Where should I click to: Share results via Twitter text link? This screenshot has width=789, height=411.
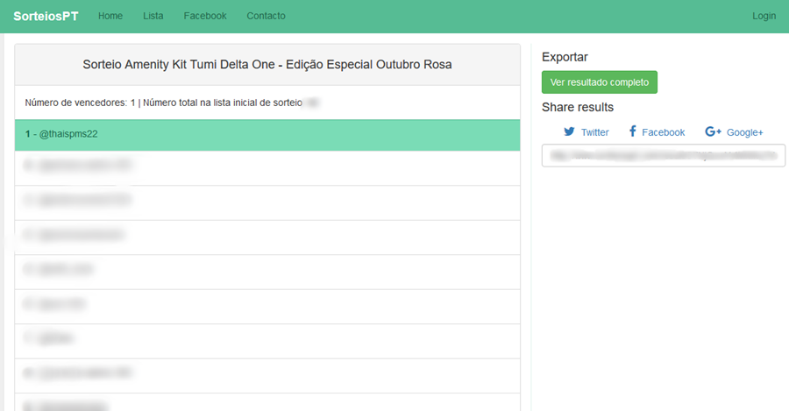click(x=594, y=132)
